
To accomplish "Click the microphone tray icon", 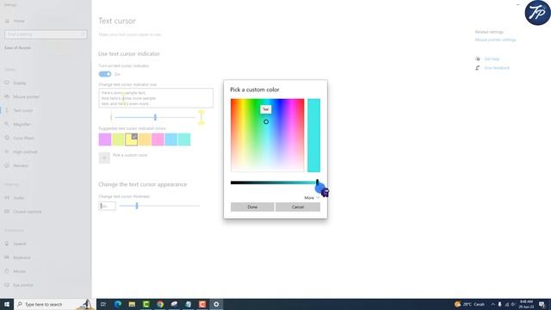I will pyautogui.click(x=499, y=304).
